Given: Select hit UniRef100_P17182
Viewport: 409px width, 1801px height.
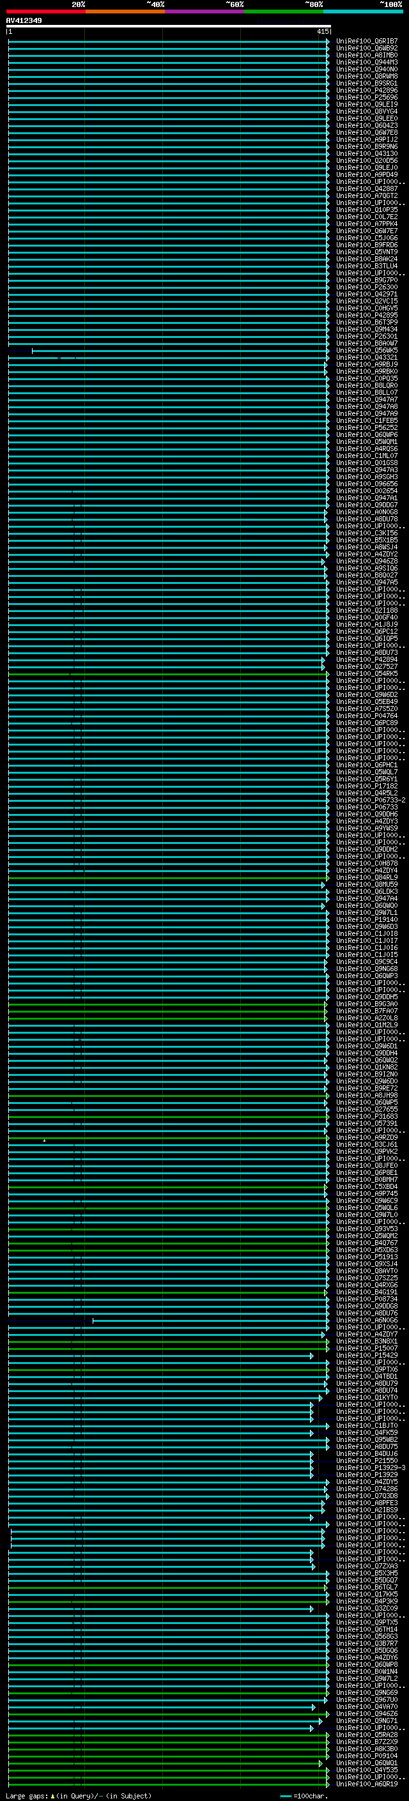Looking at the screenshot, I should (x=366, y=786).
